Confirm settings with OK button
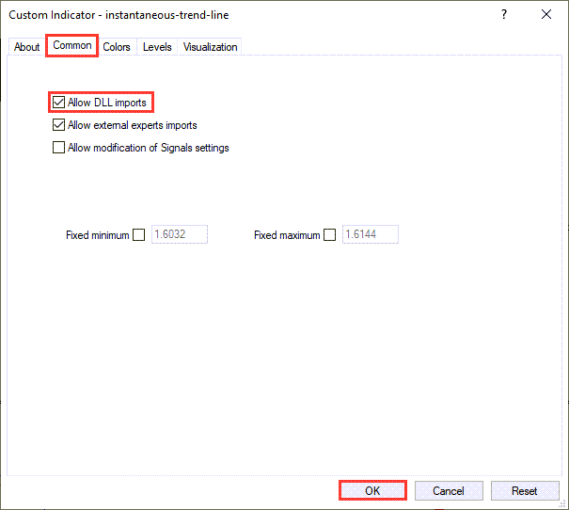Screen dimensions: 569x510 (x=372, y=490)
